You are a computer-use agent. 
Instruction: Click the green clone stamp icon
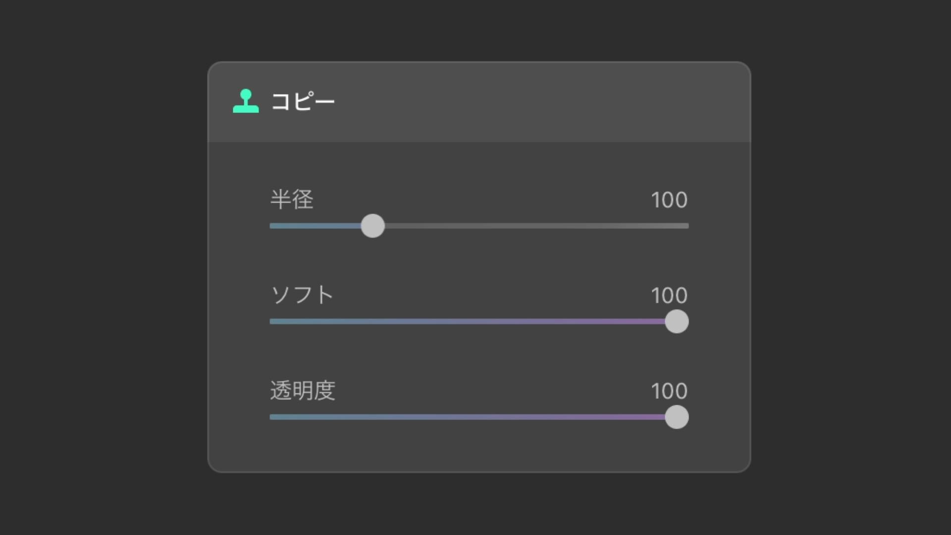pos(246,101)
